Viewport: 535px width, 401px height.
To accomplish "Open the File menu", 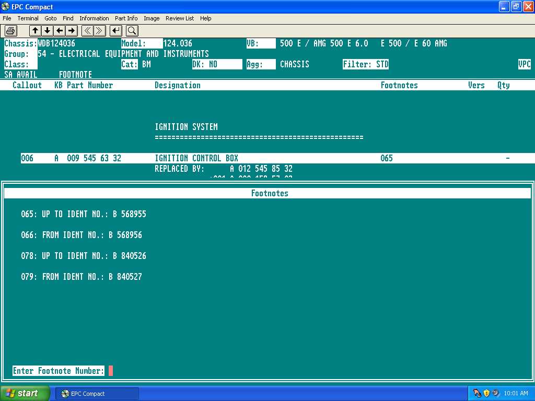I will 7,18.
